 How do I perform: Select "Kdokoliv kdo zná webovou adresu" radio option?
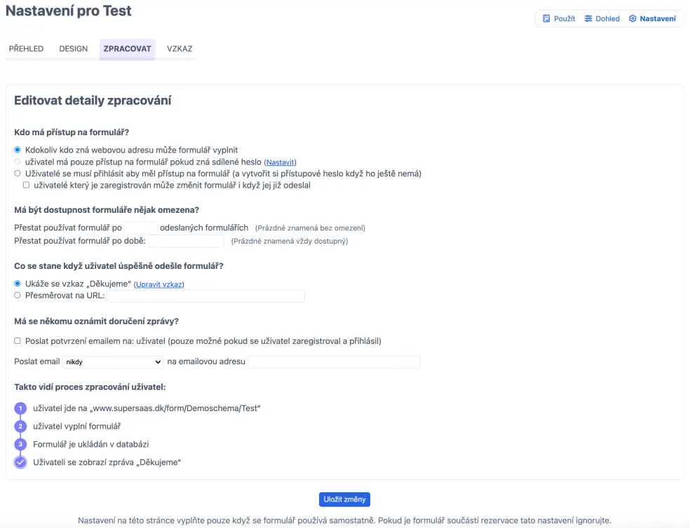[18, 150]
